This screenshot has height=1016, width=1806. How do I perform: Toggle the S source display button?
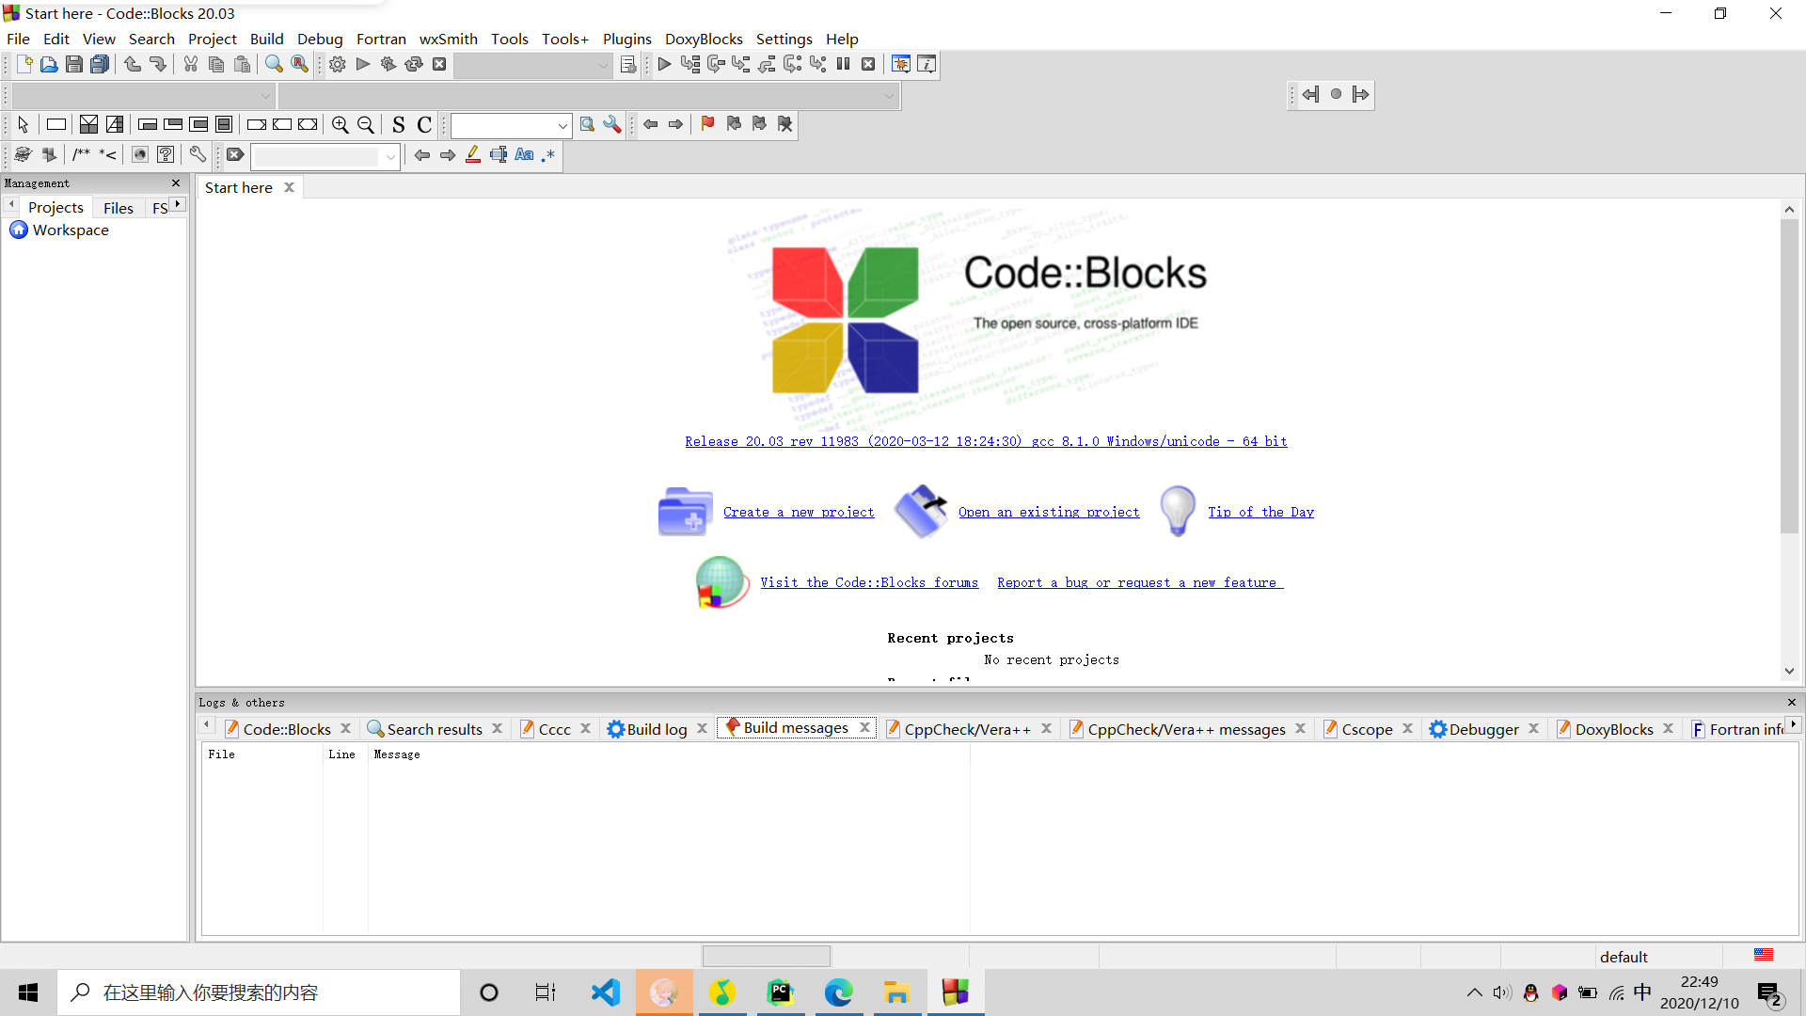tap(399, 125)
